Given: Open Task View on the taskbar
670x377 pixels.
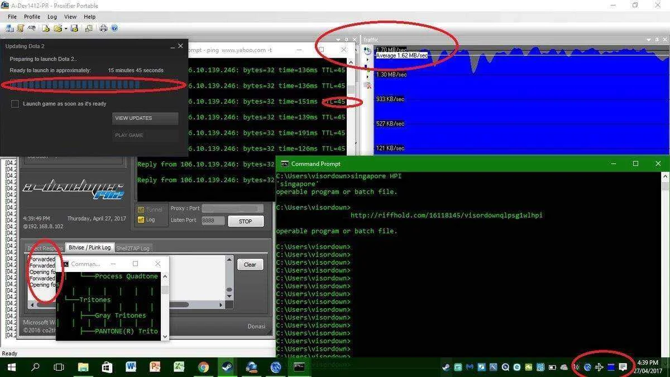Looking at the screenshot, I should [59, 367].
